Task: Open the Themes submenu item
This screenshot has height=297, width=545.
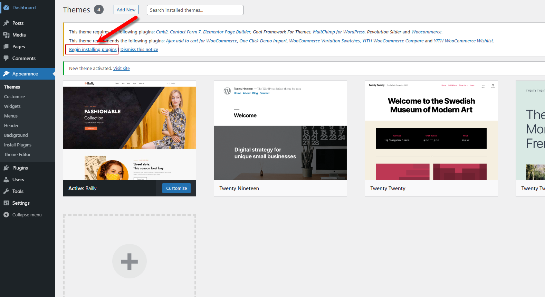Action: pos(12,87)
